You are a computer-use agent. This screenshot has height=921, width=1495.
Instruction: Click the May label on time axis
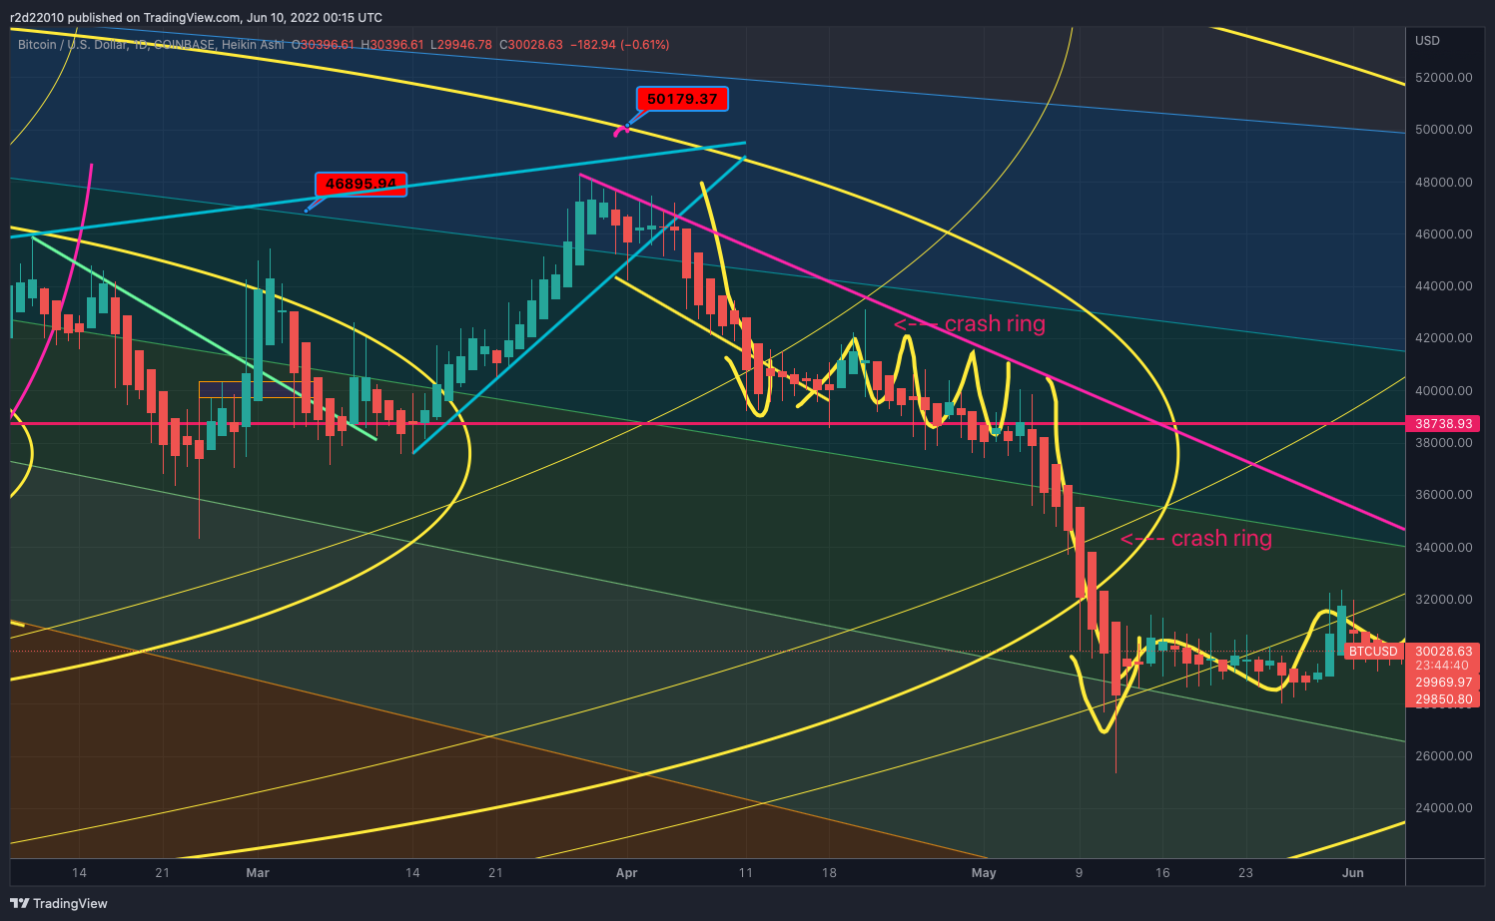[984, 873]
